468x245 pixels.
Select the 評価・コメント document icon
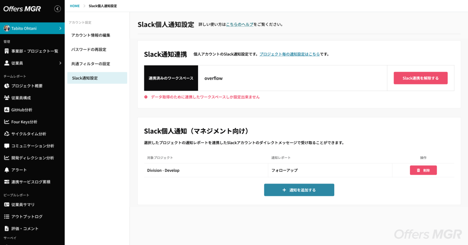pos(5,228)
